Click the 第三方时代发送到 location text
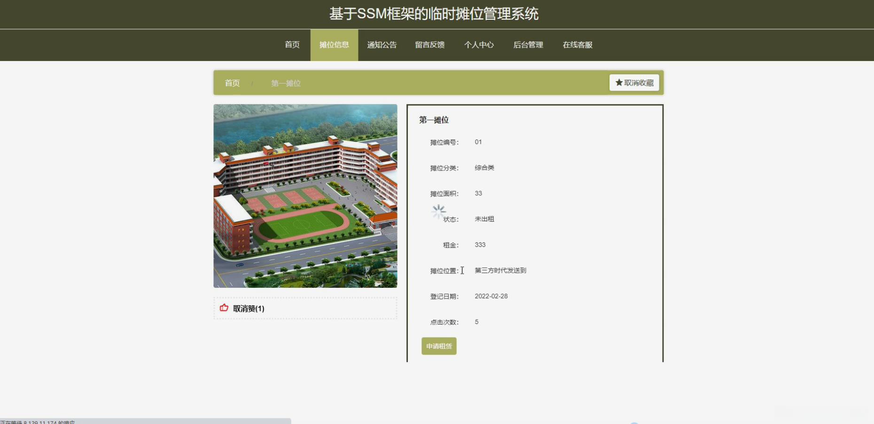This screenshot has width=874, height=424. pos(500,270)
